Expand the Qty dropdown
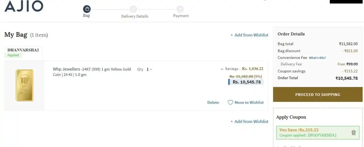 [x=149, y=69]
